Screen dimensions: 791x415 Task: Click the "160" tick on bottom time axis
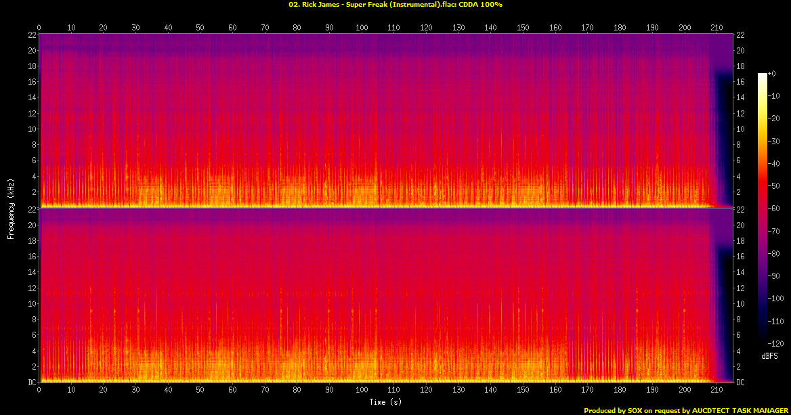(555, 390)
